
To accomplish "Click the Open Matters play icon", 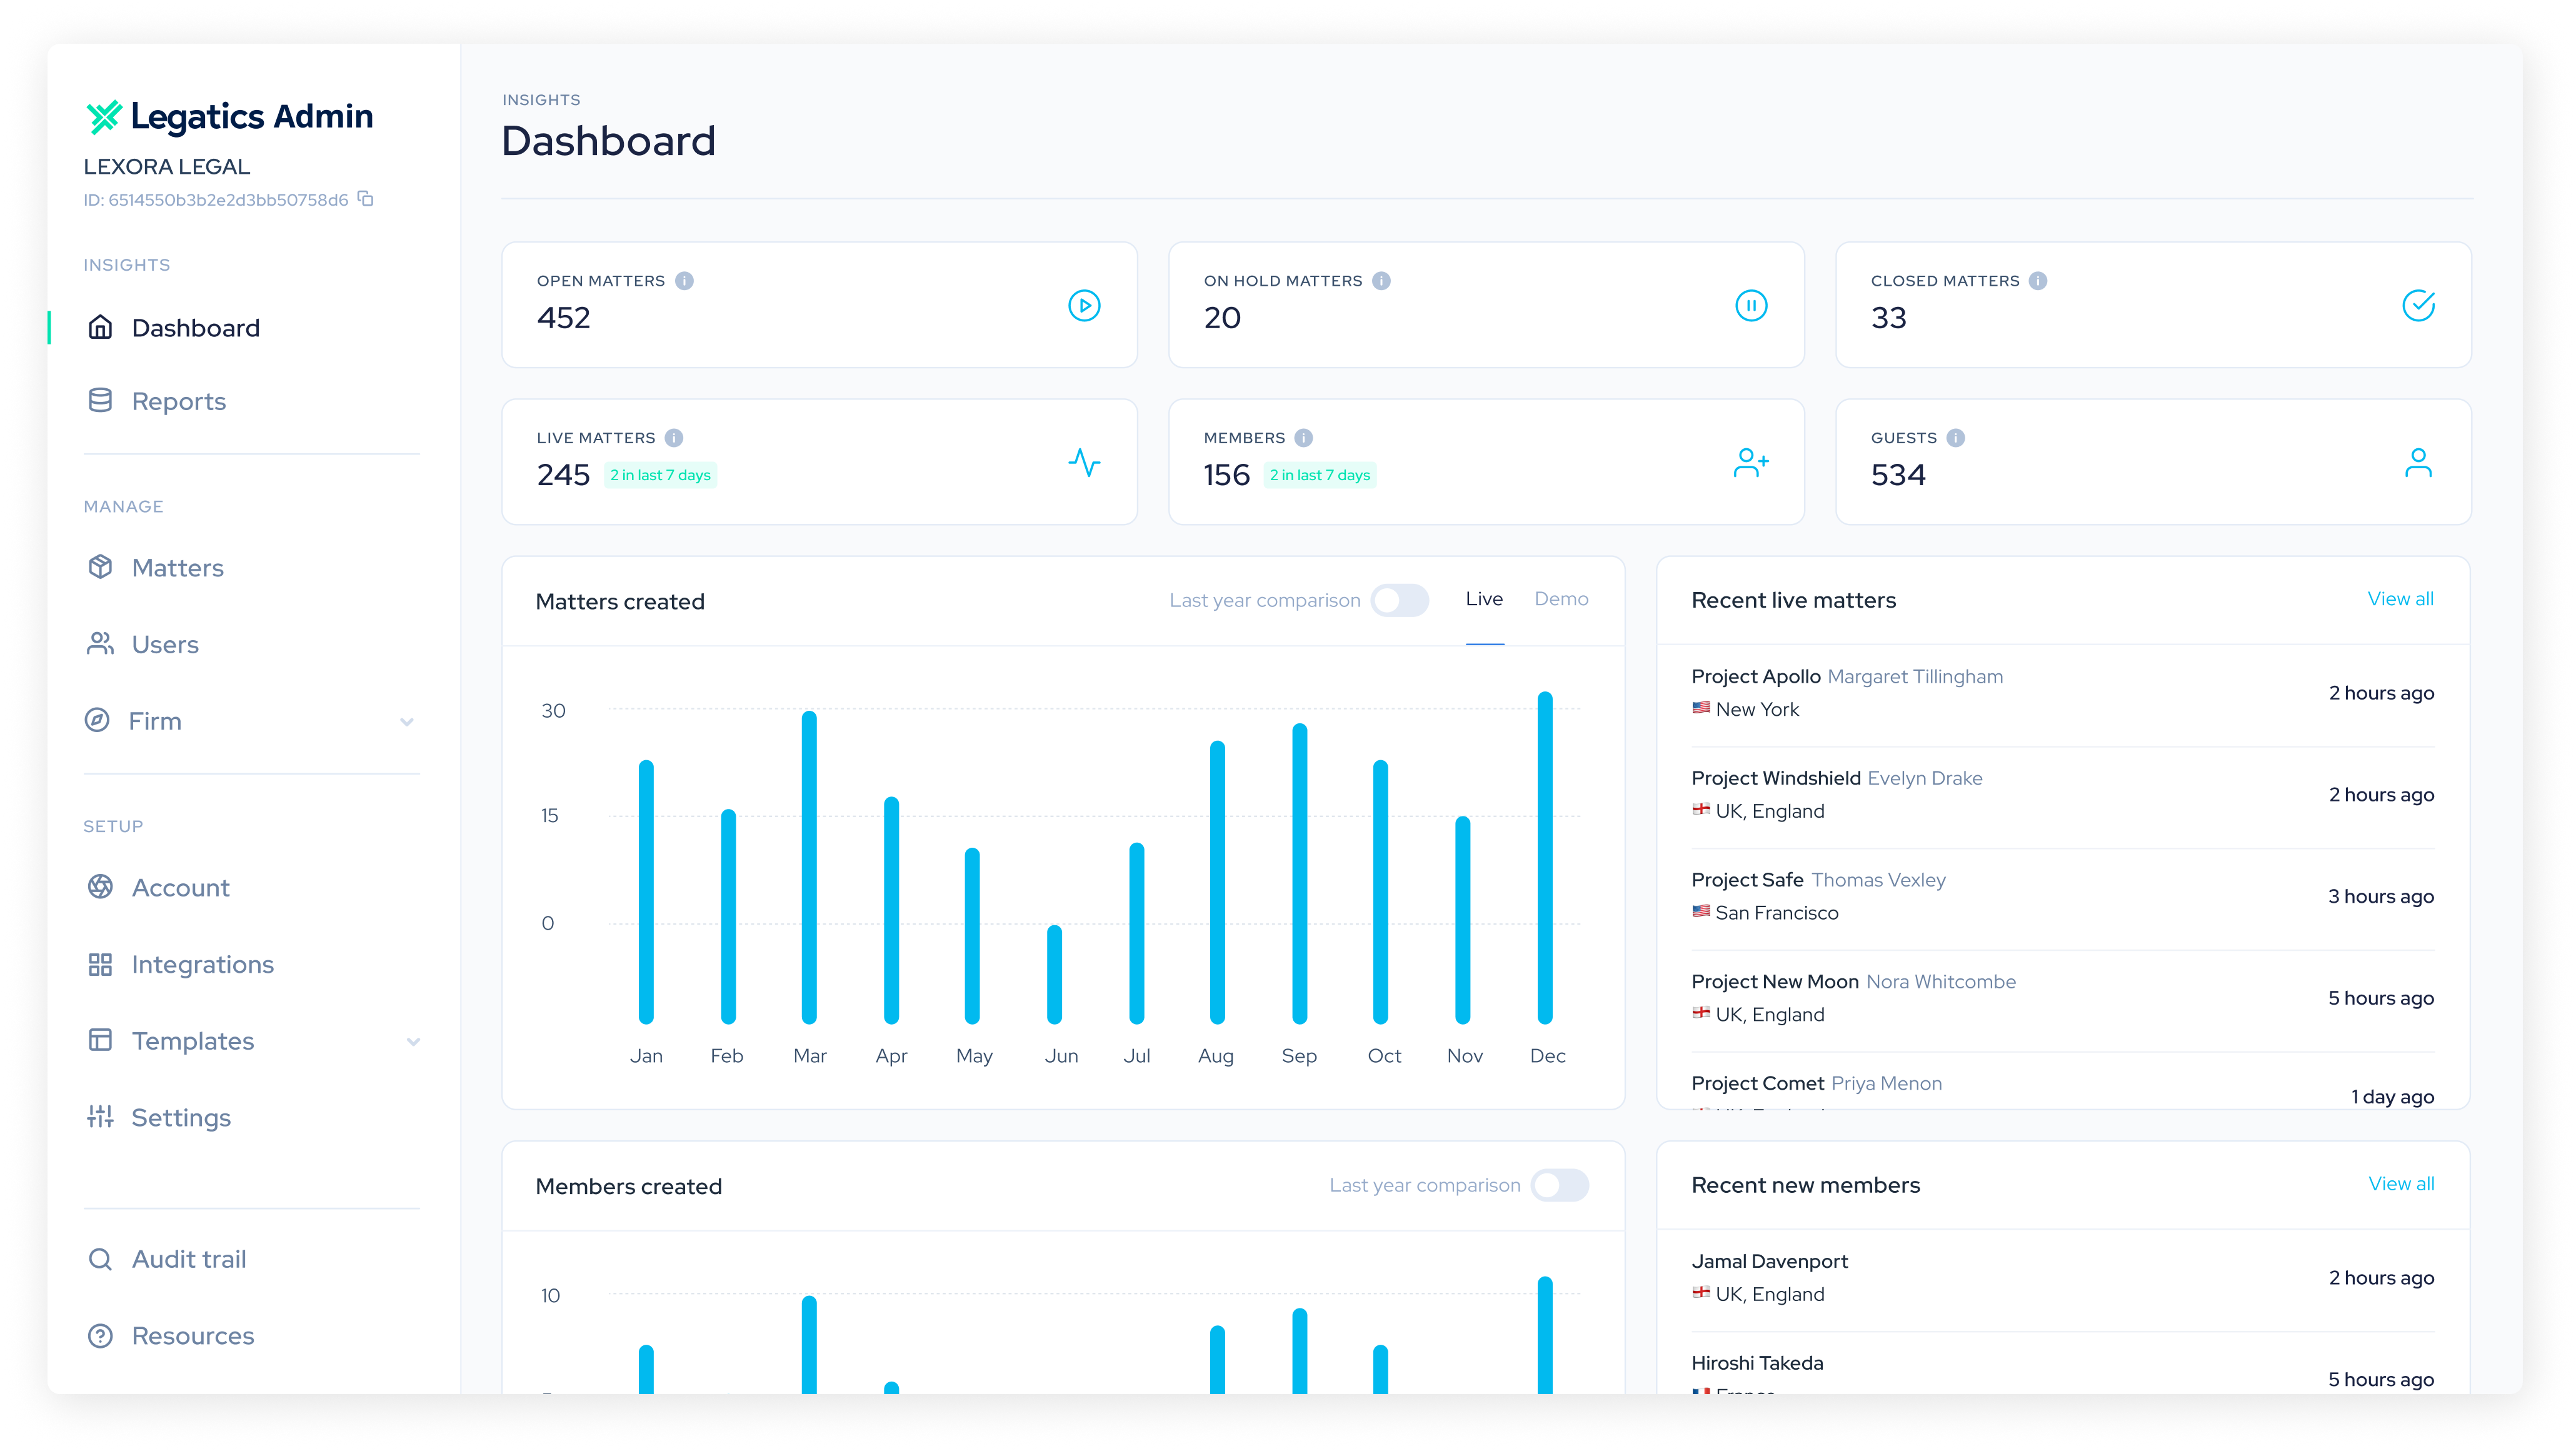I will [1084, 305].
